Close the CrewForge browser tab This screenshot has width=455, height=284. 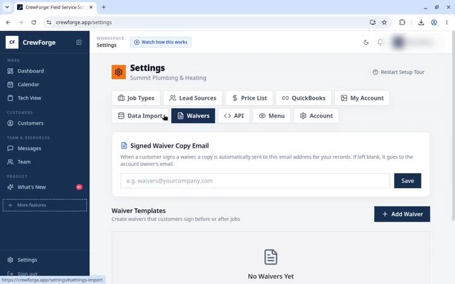pyautogui.click(x=91, y=7)
